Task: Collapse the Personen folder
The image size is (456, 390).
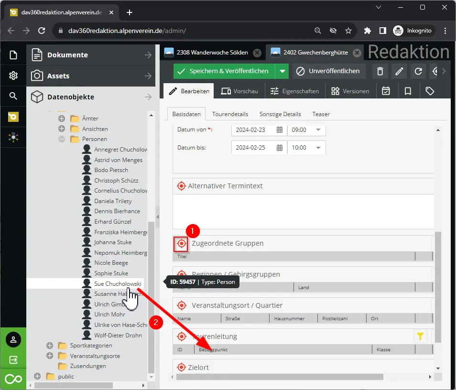Action: point(62,140)
